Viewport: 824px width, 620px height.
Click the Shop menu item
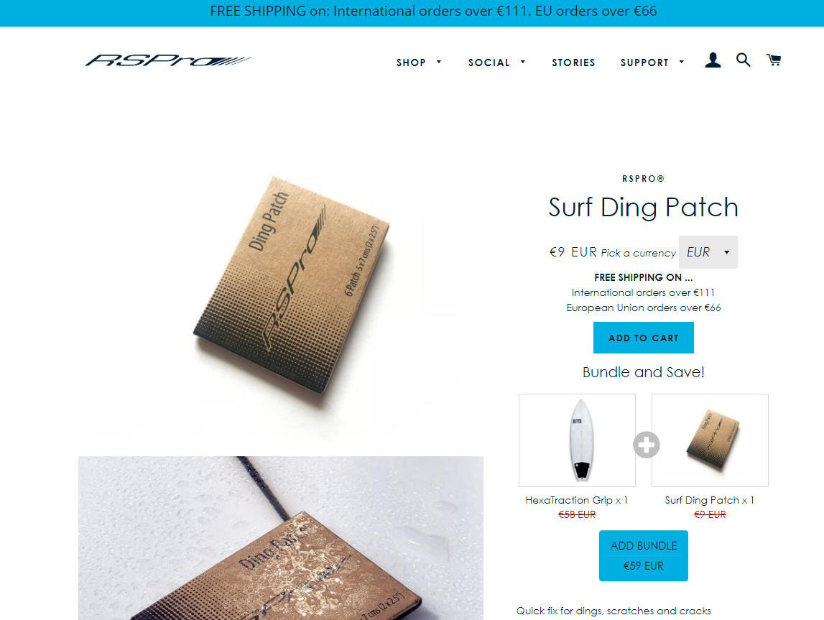(411, 63)
